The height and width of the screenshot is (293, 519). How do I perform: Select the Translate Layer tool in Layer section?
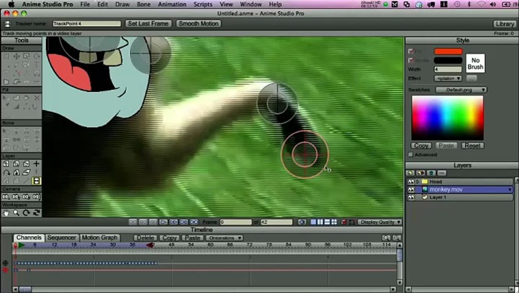[x=6, y=164]
